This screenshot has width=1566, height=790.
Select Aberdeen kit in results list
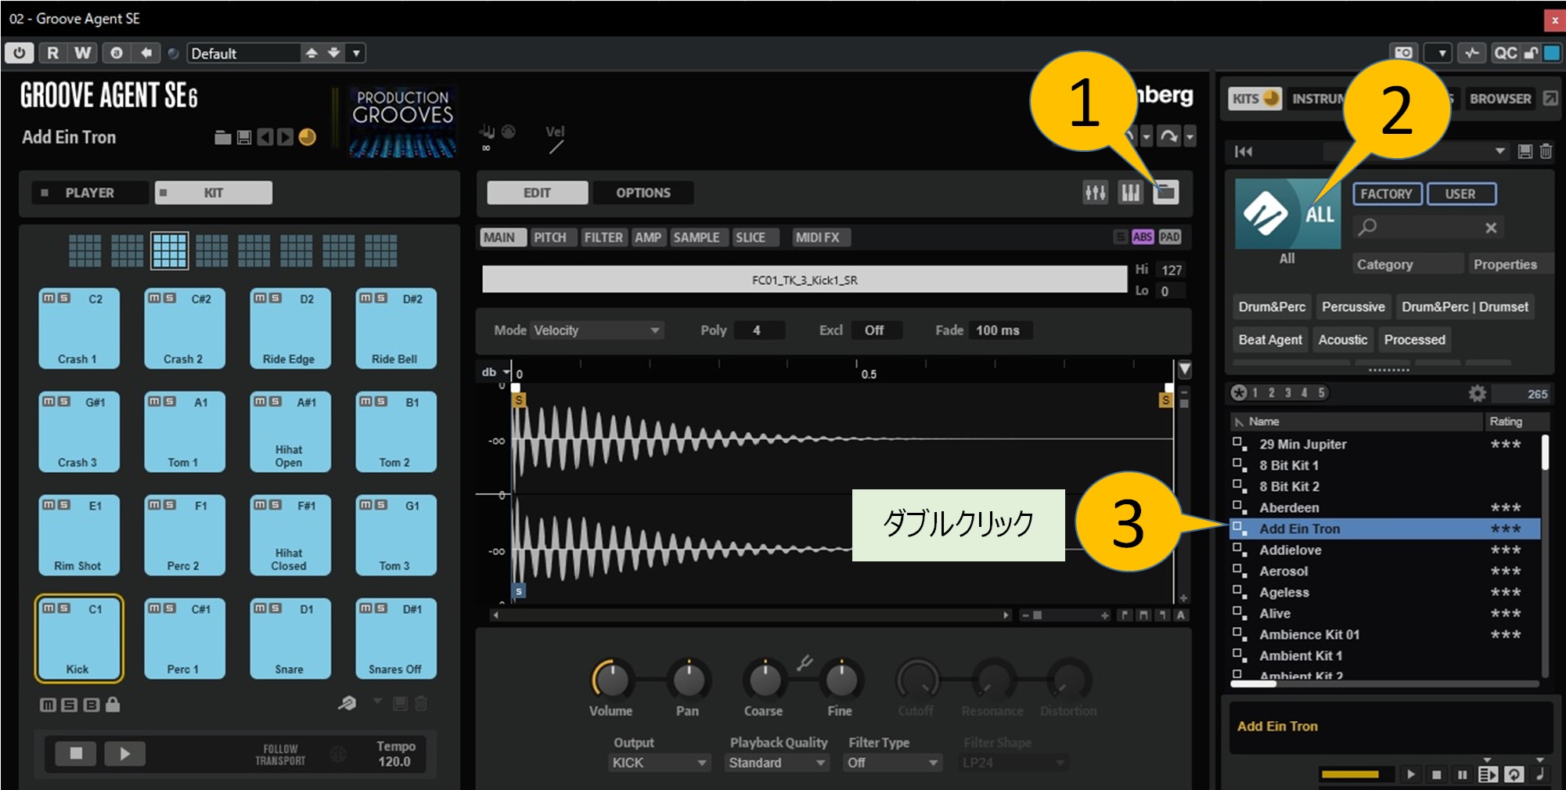click(x=1289, y=507)
